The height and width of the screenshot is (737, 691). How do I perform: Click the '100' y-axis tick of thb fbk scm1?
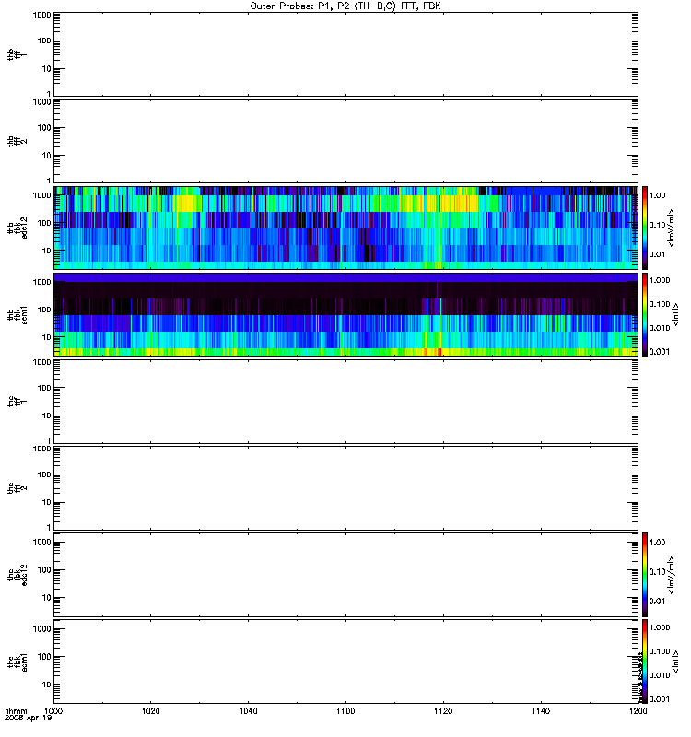click(44, 310)
